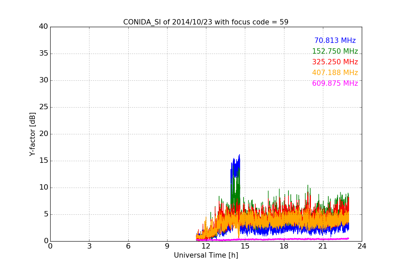Select the 325.250 MHz legend label

point(335,62)
